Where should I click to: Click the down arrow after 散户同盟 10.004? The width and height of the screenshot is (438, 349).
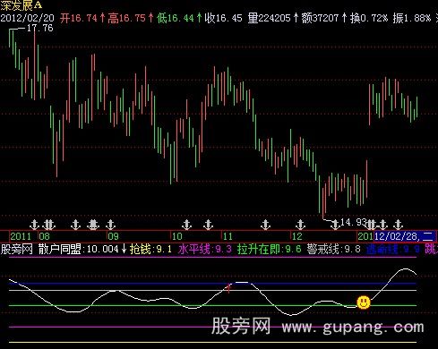pyautogui.click(x=125, y=249)
